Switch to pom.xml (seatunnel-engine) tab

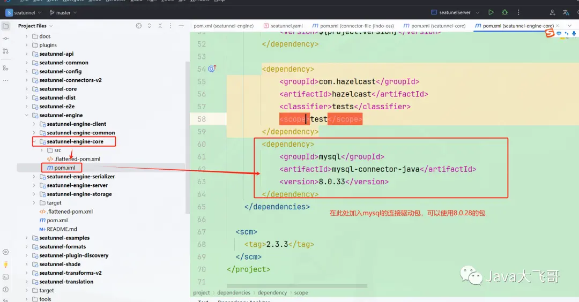tap(224, 26)
